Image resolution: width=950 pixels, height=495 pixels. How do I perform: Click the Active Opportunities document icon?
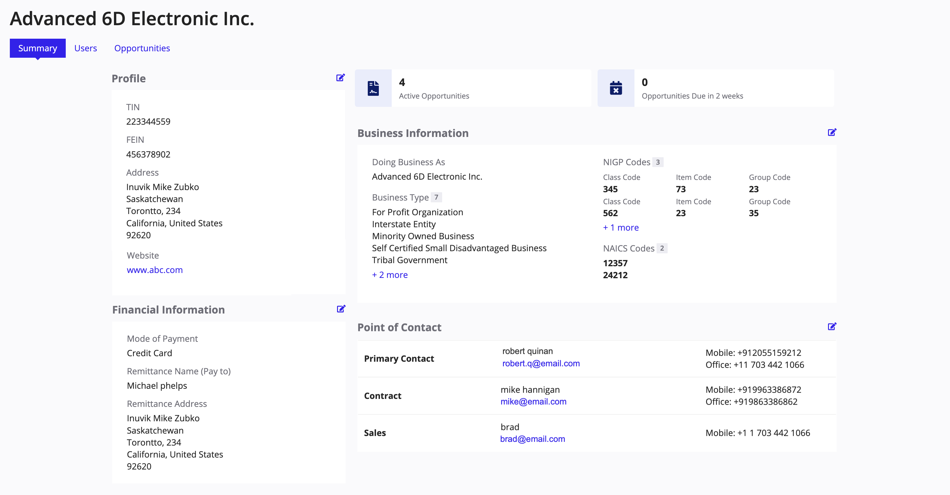pos(373,88)
